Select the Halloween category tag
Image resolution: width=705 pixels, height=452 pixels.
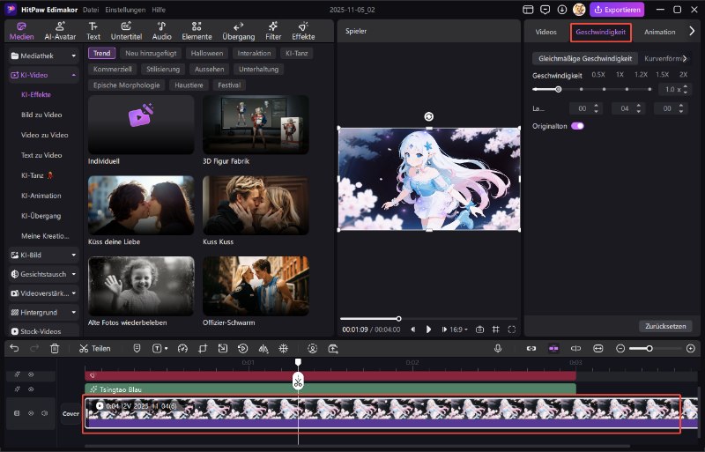(x=207, y=53)
